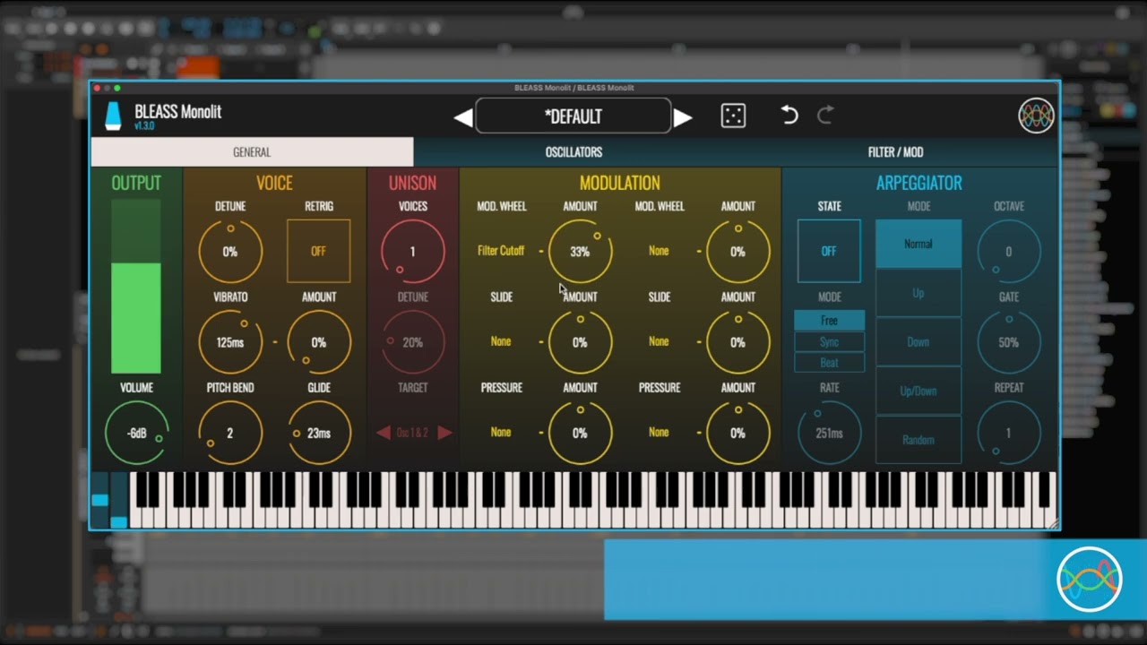Click the BLEASS Monolit product icon

click(x=113, y=116)
